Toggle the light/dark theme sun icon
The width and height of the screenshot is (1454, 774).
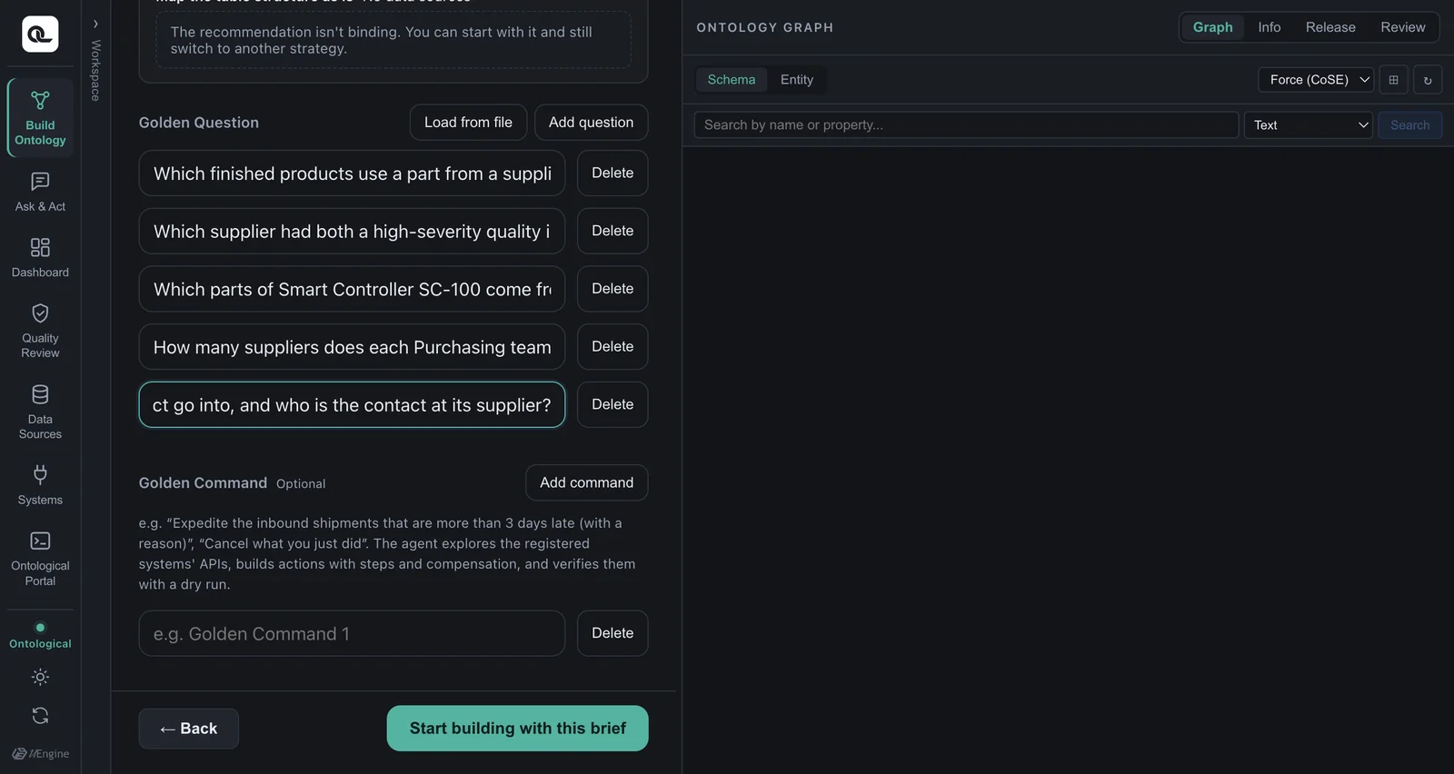(x=40, y=677)
